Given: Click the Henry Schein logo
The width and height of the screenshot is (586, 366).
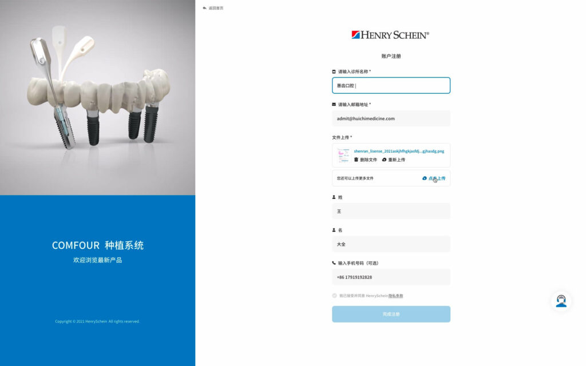Looking at the screenshot, I should (x=390, y=35).
